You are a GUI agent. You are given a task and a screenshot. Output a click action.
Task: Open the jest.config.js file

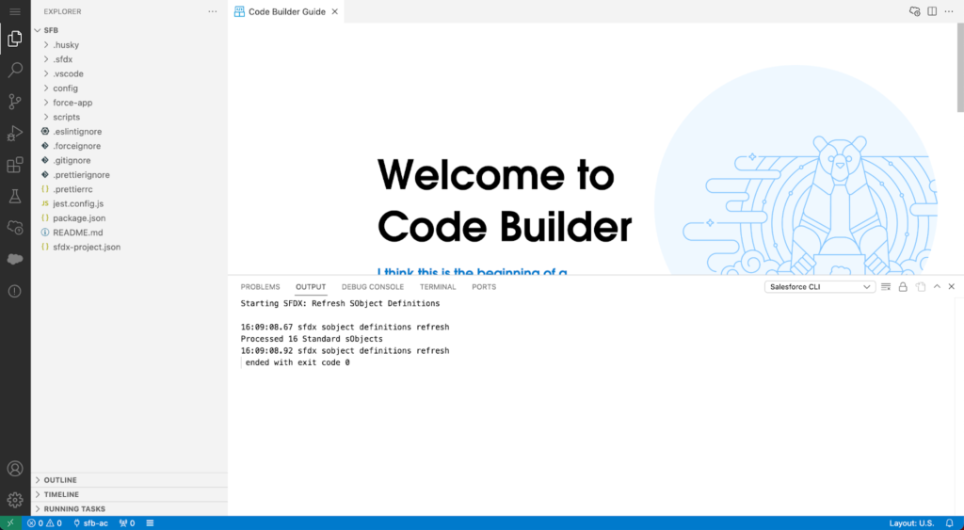pos(129,203)
